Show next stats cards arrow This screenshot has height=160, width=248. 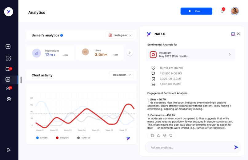(x=130, y=53)
